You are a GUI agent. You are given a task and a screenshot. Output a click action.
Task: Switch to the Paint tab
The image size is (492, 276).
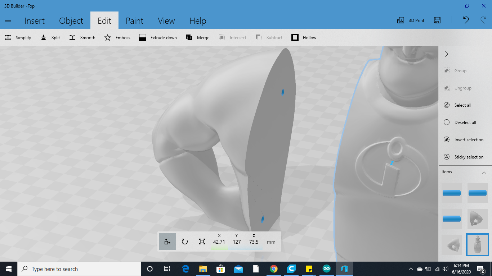134,20
